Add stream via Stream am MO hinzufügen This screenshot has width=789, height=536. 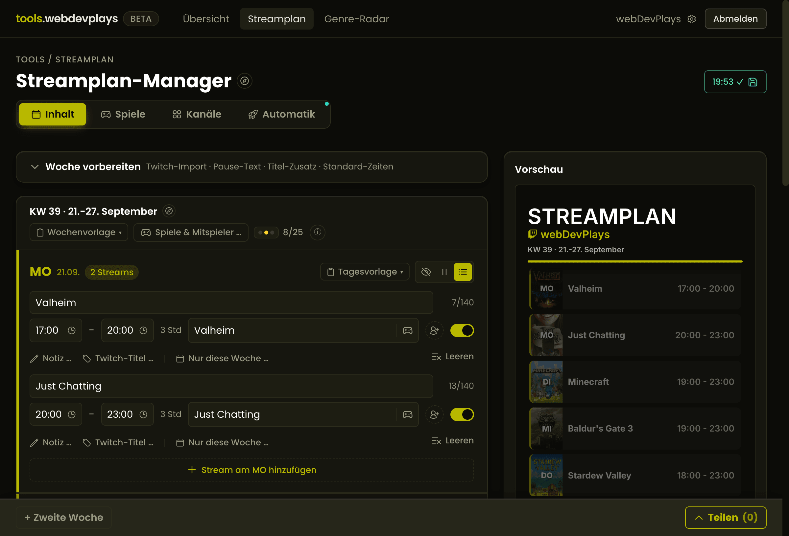coord(251,470)
